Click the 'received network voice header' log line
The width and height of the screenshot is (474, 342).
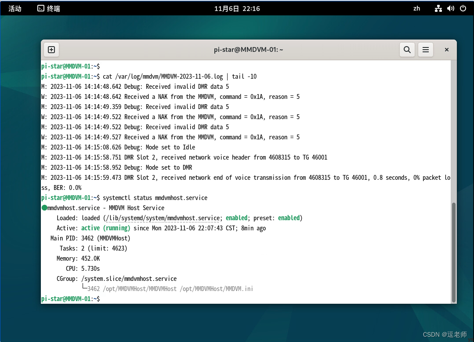(x=184, y=157)
